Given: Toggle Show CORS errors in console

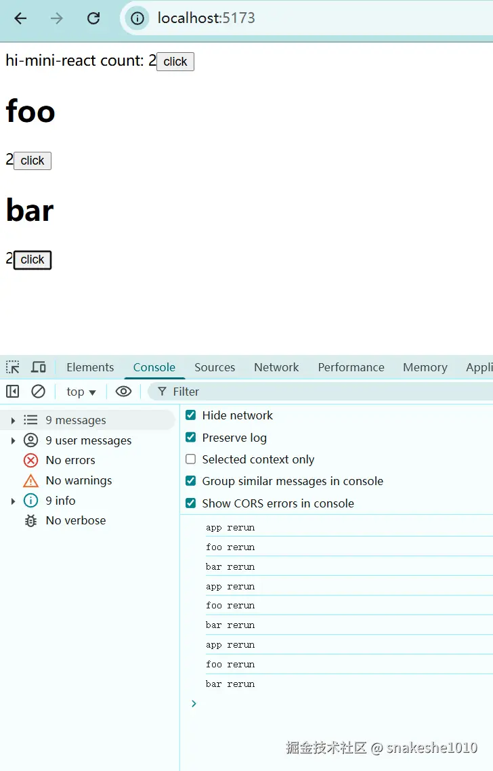Looking at the screenshot, I should 191,503.
